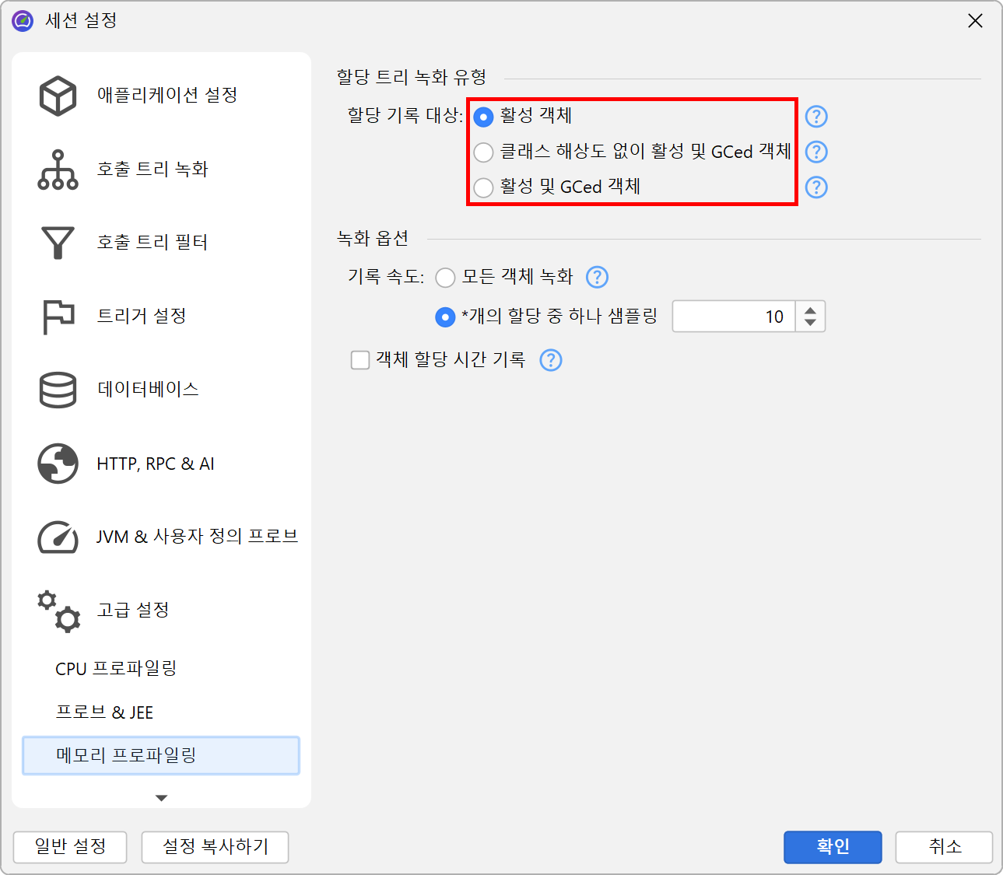Click the 호출 트리 녹화 tree icon

pos(58,170)
